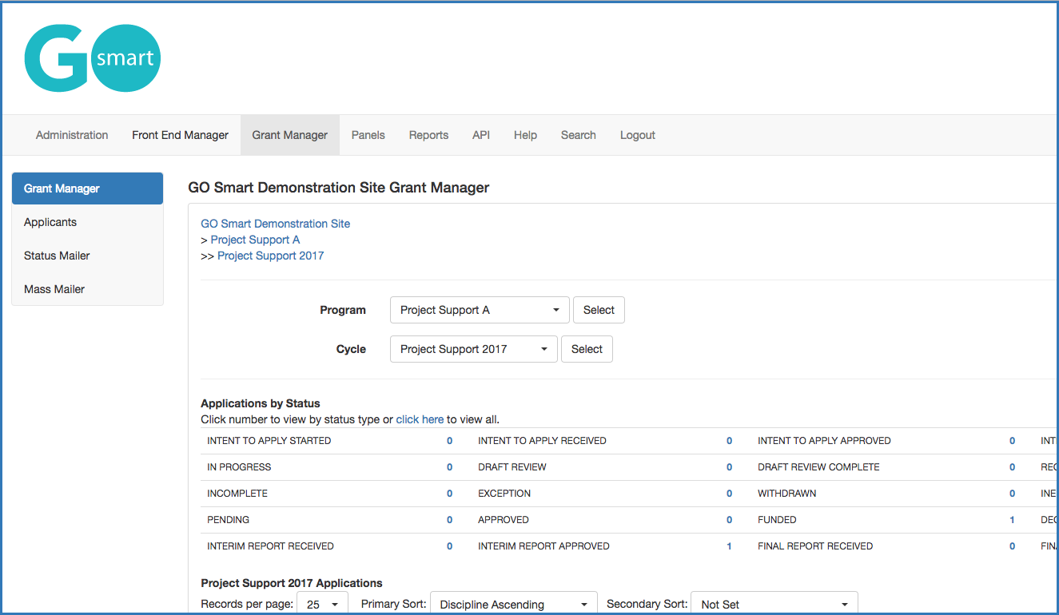Open the Administration menu
Image resolution: width=1059 pixels, height=615 pixels.
(72, 135)
